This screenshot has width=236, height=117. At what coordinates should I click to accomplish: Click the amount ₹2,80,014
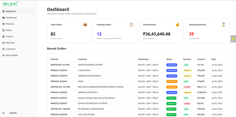(x=202, y=92)
